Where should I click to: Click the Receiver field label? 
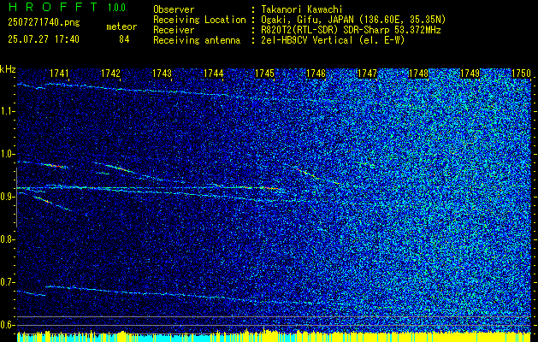(174, 30)
